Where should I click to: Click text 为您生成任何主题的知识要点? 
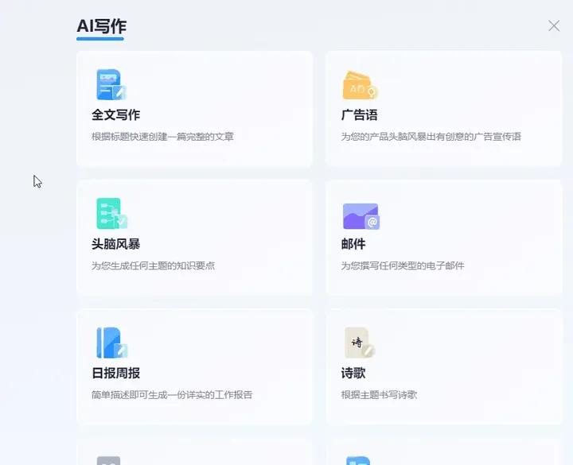153,265
